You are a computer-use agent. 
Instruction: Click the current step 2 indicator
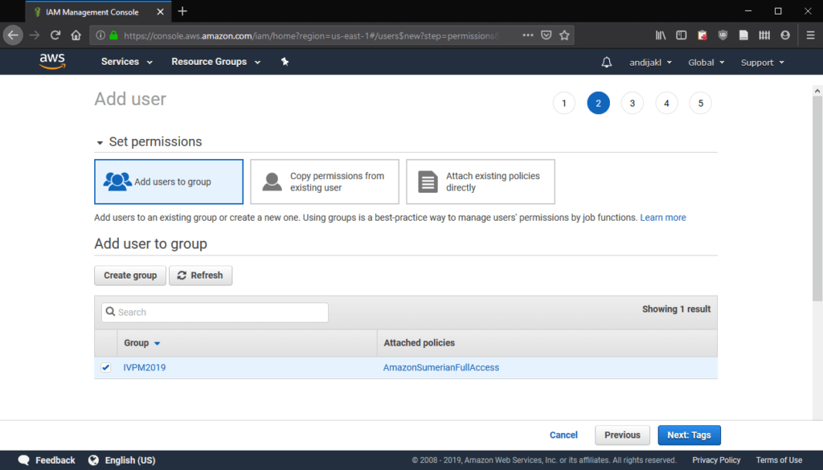[598, 104]
